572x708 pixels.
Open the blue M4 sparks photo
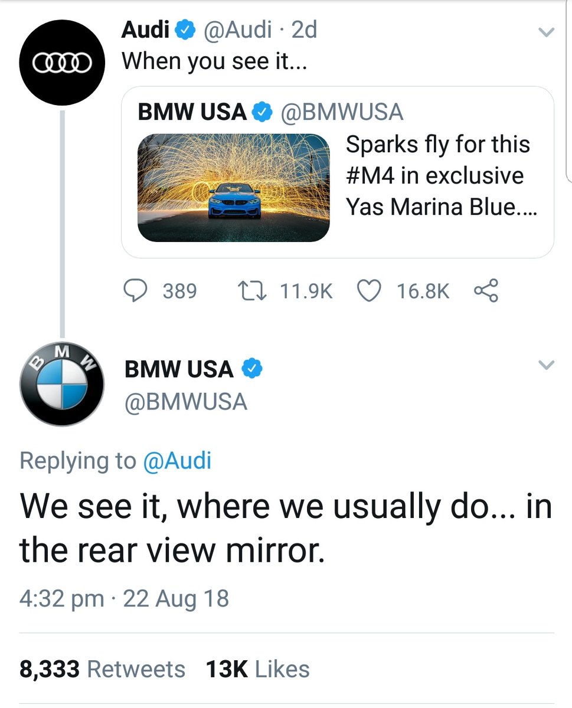pos(233,188)
